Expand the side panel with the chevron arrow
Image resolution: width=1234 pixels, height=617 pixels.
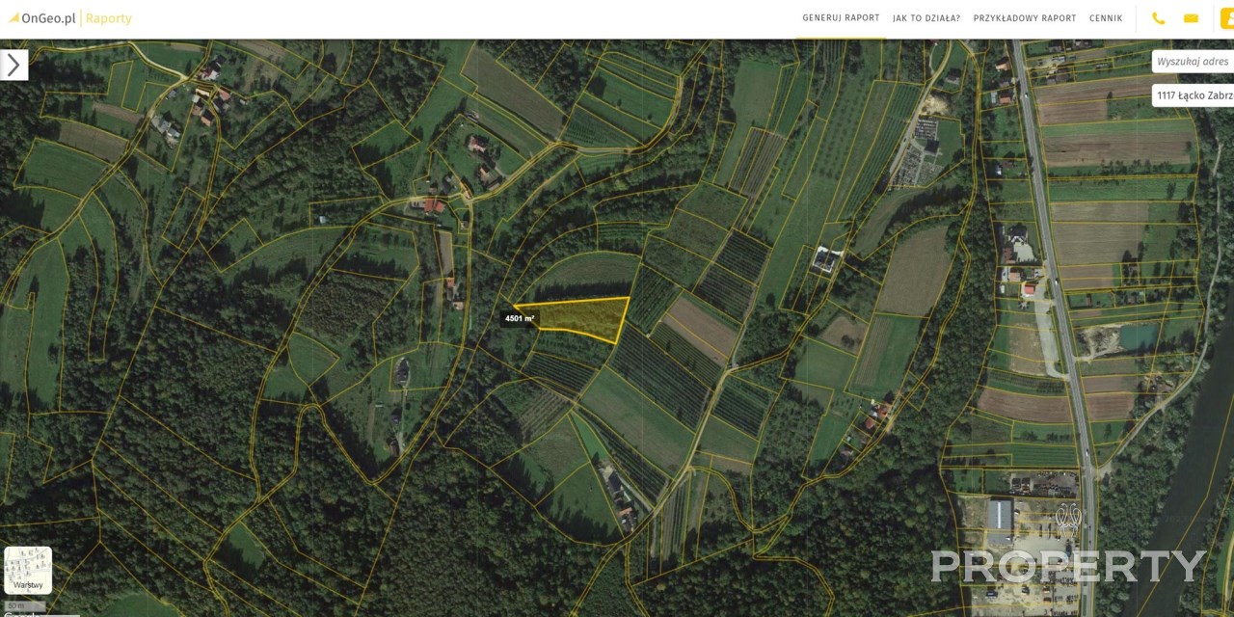(13, 65)
